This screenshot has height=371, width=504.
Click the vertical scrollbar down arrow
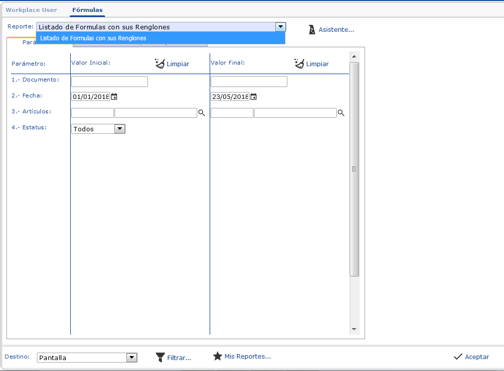point(355,329)
